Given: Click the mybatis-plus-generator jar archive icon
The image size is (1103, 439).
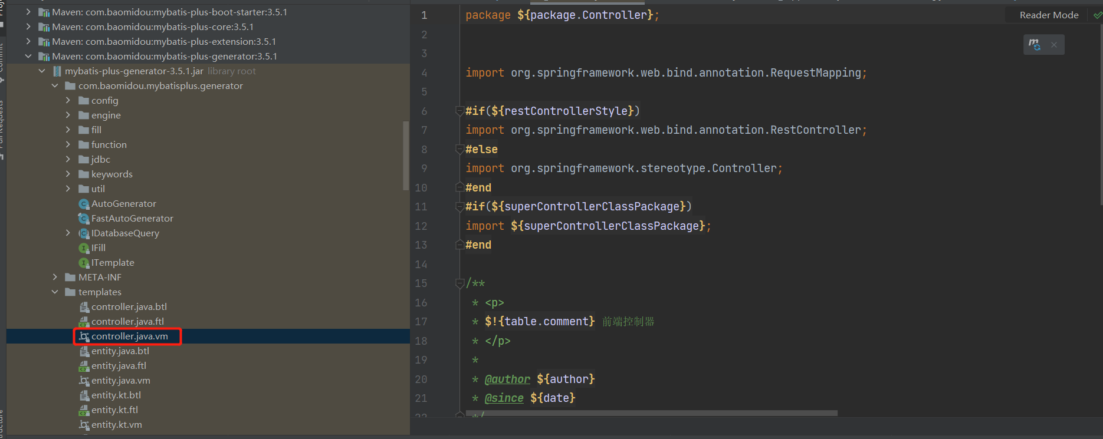Looking at the screenshot, I should 57,71.
